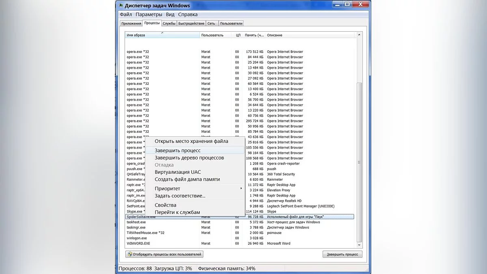Screen dimensions: 487x274
Task: Click shield icon on show all users button
Action: pyautogui.click(x=130, y=255)
